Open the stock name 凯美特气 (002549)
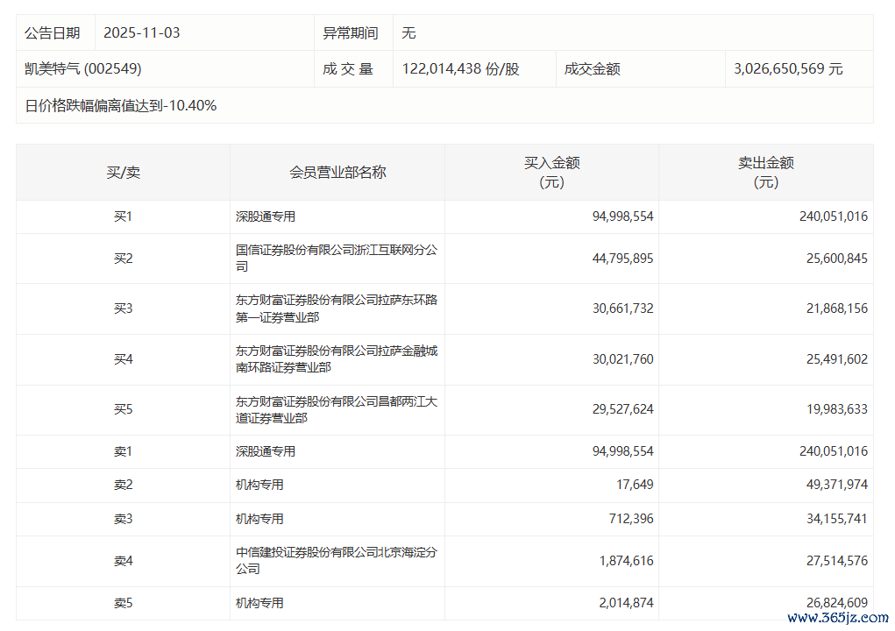Image resolution: width=895 pixels, height=631 pixels. pyautogui.click(x=82, y=69)
